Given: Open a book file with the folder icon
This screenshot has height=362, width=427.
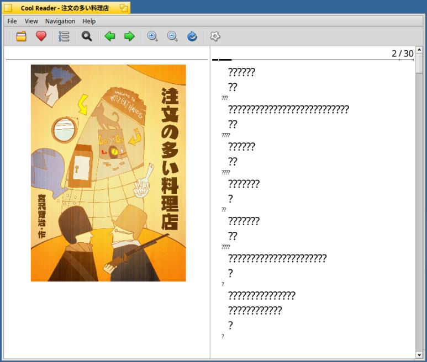Looking at the screenshot, I should click(x=21, y=36).
